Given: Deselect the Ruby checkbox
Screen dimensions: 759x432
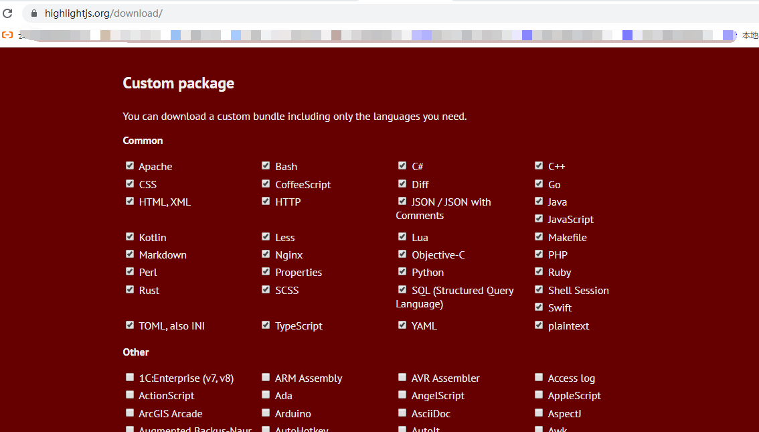Looking at the screenshot, I should tap(539, 271).
